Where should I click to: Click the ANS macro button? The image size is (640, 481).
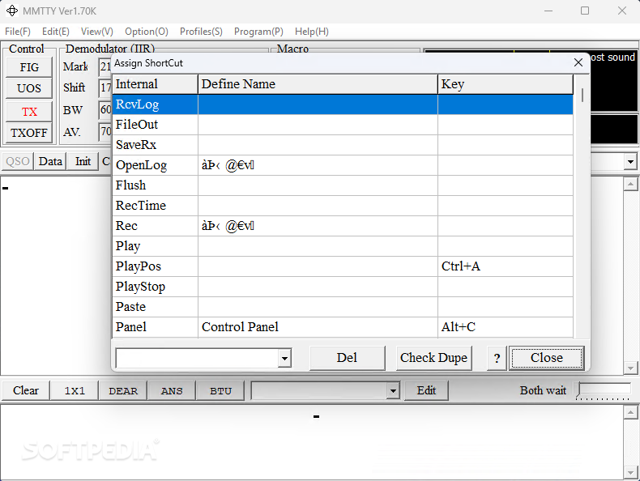[172, 390]
